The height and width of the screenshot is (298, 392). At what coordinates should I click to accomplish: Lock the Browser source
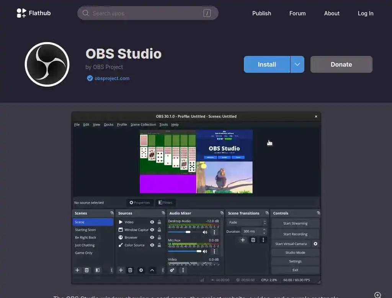coord(159,237)
